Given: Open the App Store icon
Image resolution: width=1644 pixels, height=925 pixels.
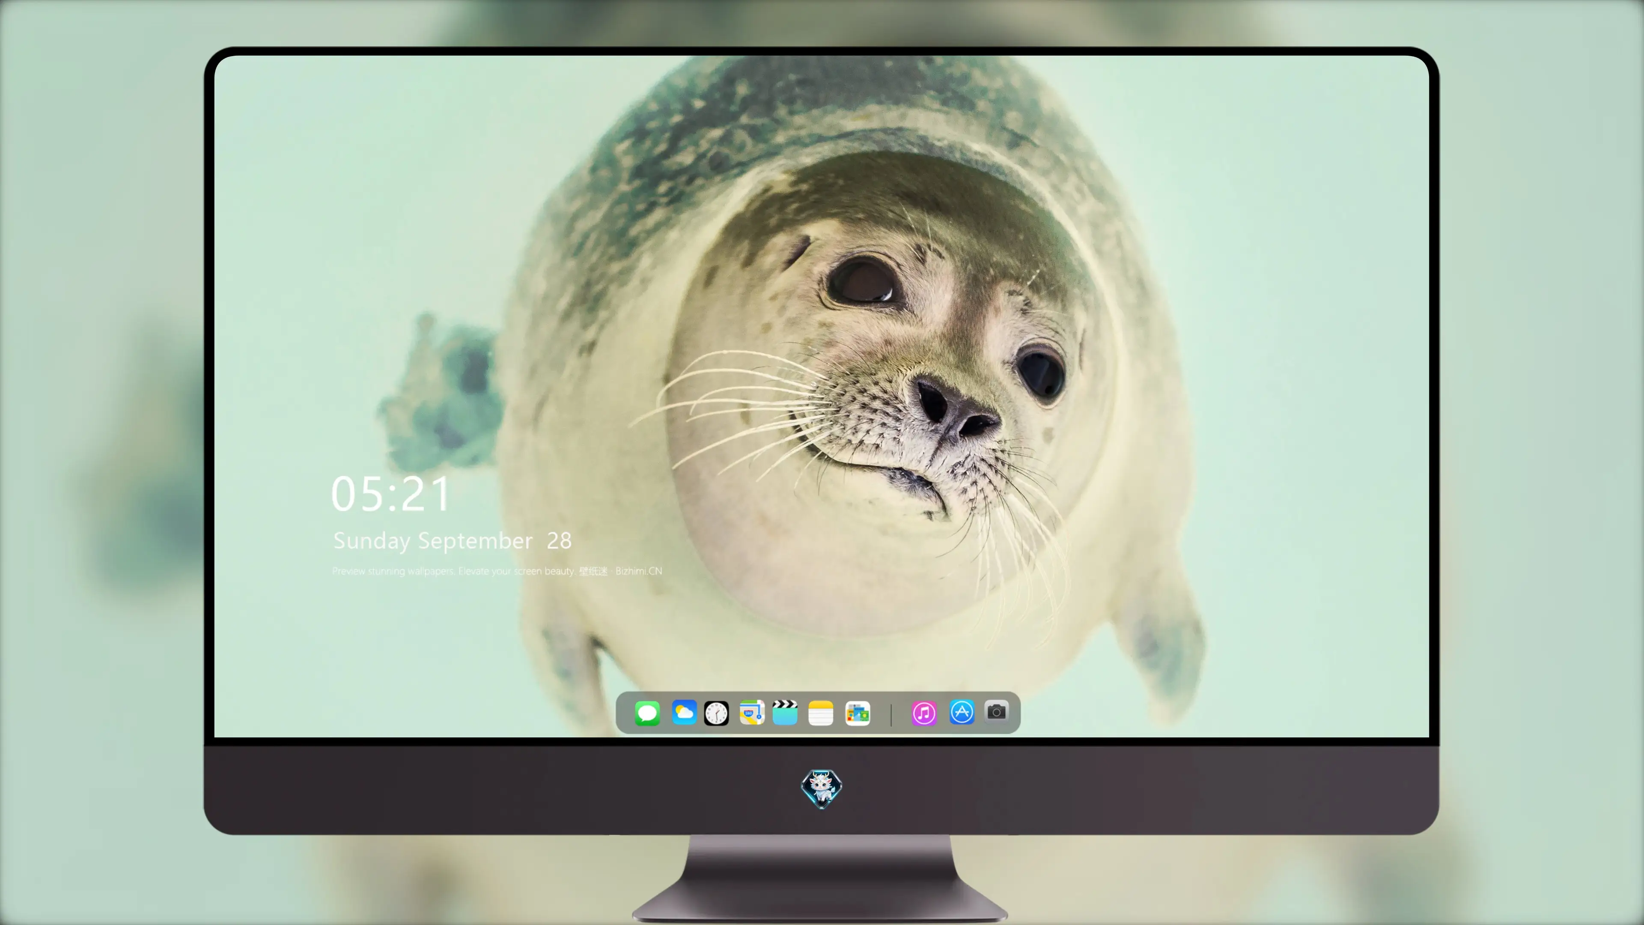Looking at the screenshot, I should (x=962, y=712).
